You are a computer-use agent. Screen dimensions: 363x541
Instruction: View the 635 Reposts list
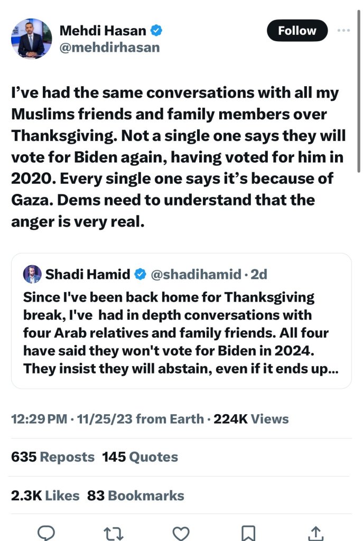(53, 457)
